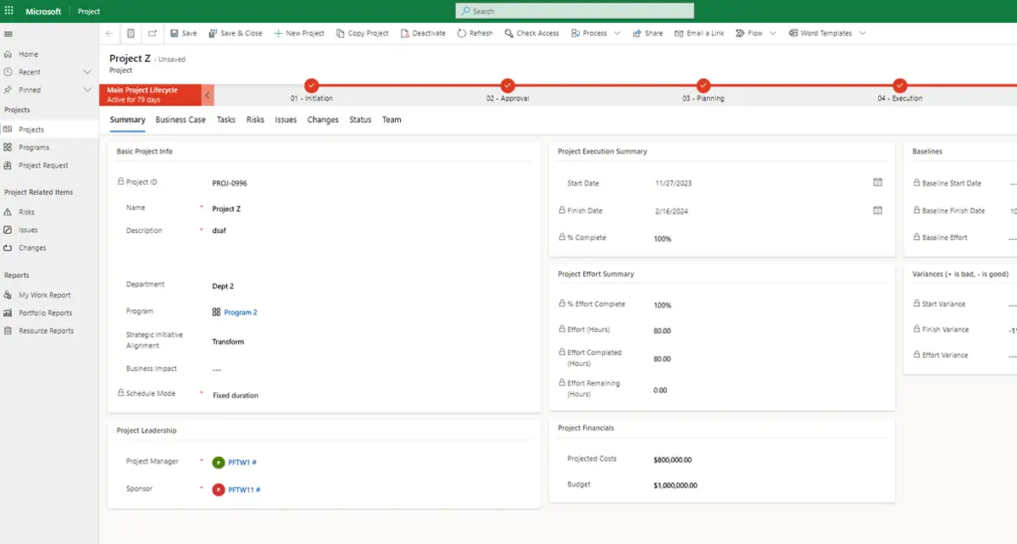Click the Deactivate command

pos(422,33)
